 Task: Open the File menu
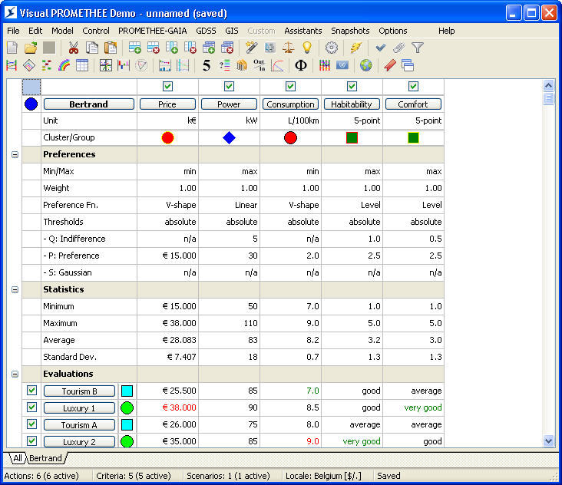point(13,31)
